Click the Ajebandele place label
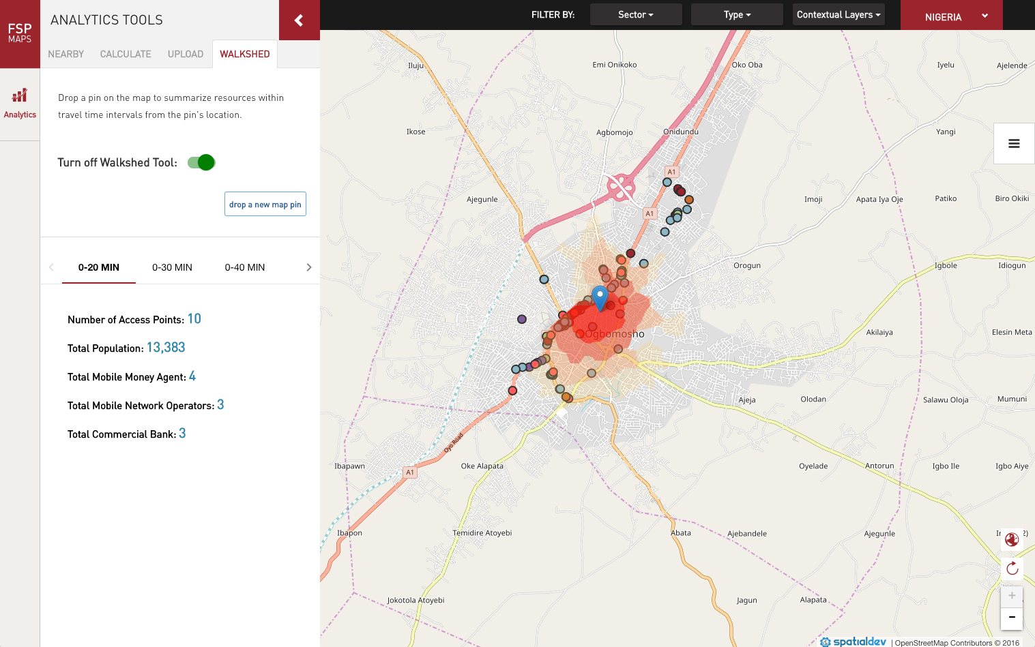The image size is (1035, 647). (747, 534)
